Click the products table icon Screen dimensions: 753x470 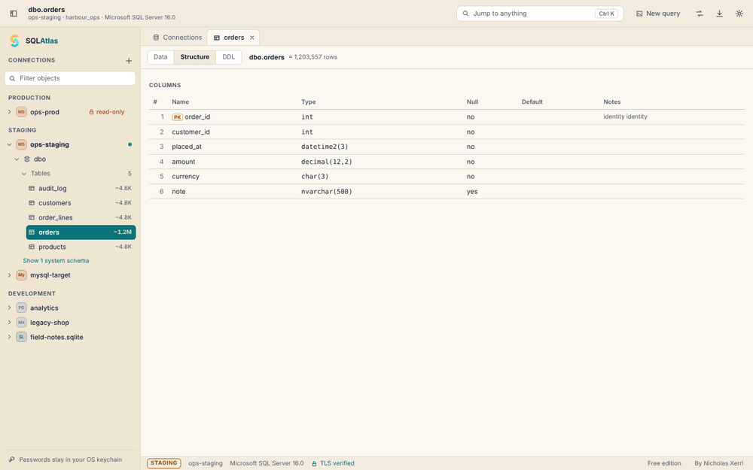[32, 247]
